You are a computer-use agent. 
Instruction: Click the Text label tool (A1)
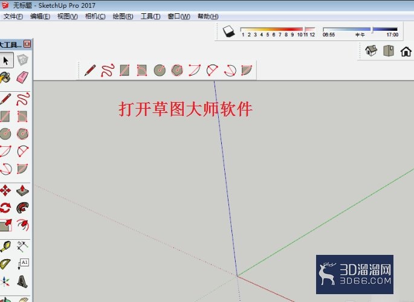(23, 264)
